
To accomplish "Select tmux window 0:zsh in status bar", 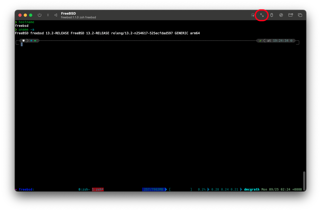I will (x=84, y=189).
